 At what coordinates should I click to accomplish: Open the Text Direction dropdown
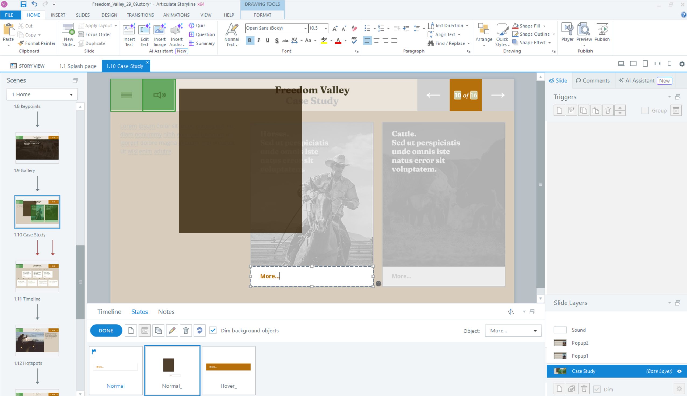tap(448, 26)
